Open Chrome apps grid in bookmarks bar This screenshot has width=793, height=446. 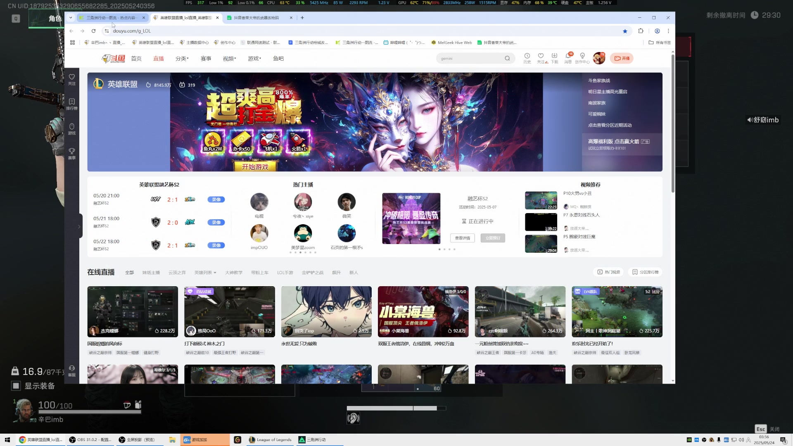pos(73,43)
